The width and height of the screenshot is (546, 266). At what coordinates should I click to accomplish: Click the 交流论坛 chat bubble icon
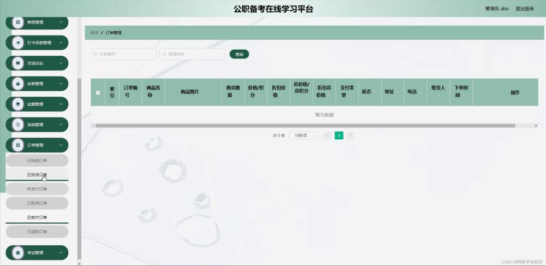pyautogui.click(x=18, y=63)
